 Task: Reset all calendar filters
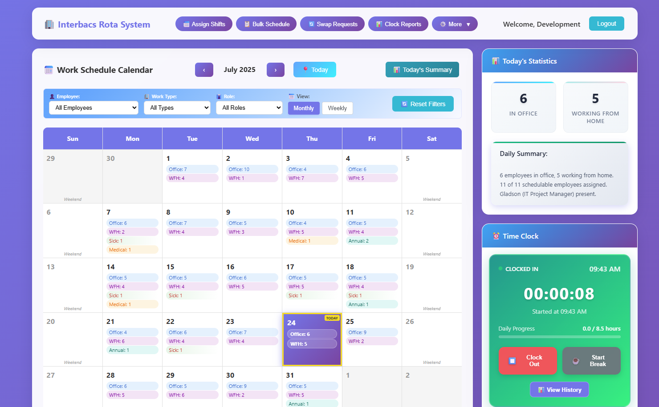[423, 104]
